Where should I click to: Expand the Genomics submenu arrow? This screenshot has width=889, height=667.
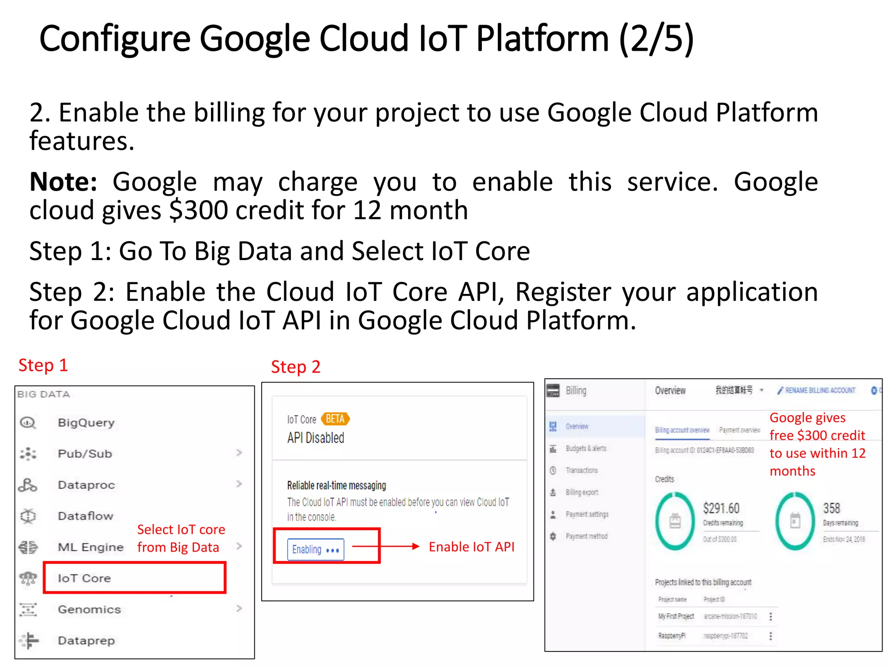pos(239,608)
